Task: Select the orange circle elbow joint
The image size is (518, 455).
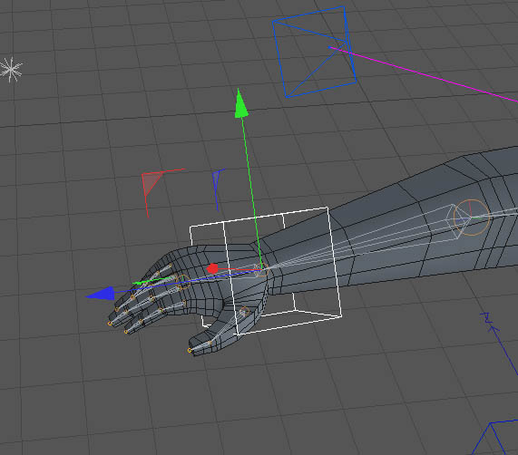Action: (472, 218)
